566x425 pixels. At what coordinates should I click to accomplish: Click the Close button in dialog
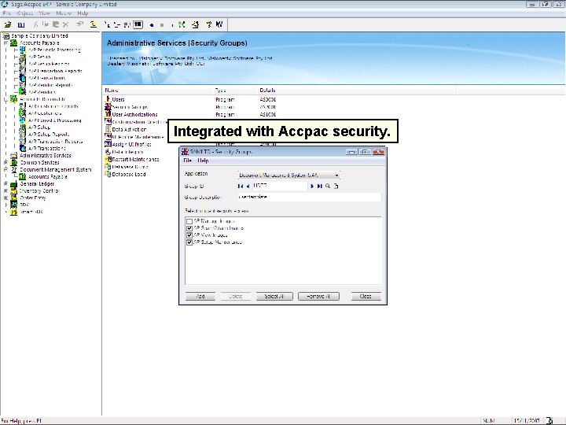coord(366,297)
